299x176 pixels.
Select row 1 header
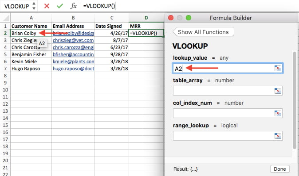point(5,26)
